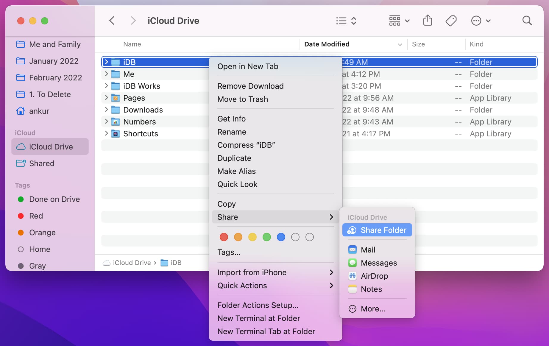Select Open in New Tab

pos(276,66)
